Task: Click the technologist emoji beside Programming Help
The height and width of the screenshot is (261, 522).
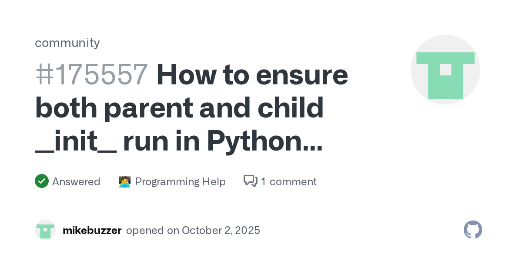Action: tap(125, 181)
